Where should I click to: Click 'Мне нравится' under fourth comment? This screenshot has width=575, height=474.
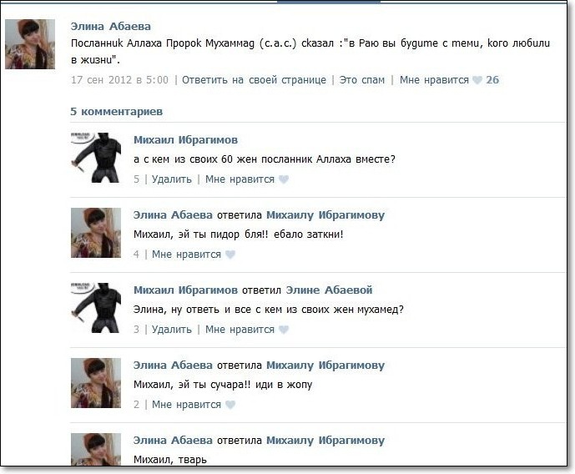click(186, 405)
